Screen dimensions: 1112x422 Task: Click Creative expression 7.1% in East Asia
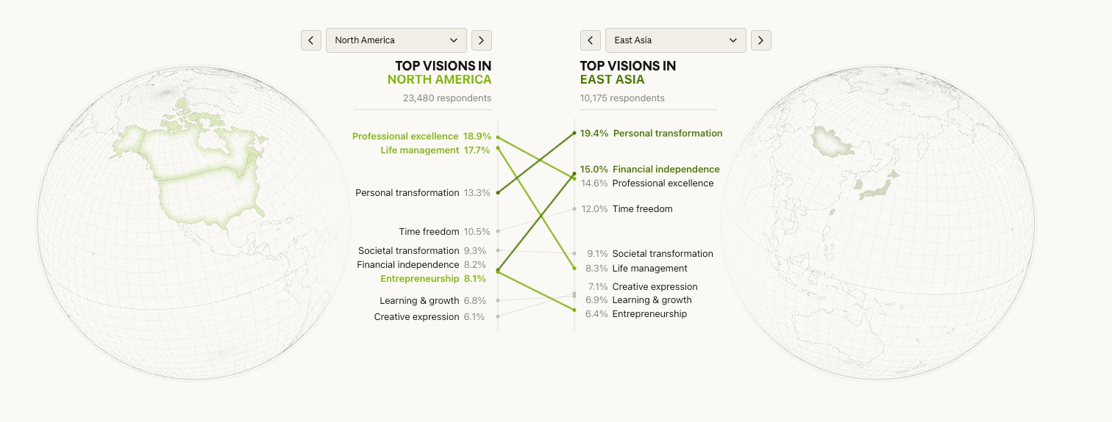coord(642,287)
